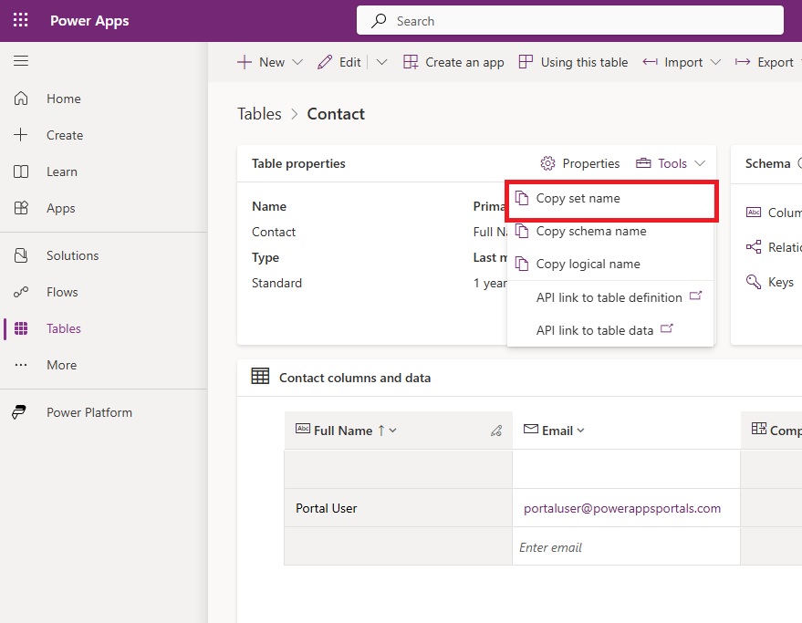
Task: Click the Edit pencil button
Action: point(339,62)
